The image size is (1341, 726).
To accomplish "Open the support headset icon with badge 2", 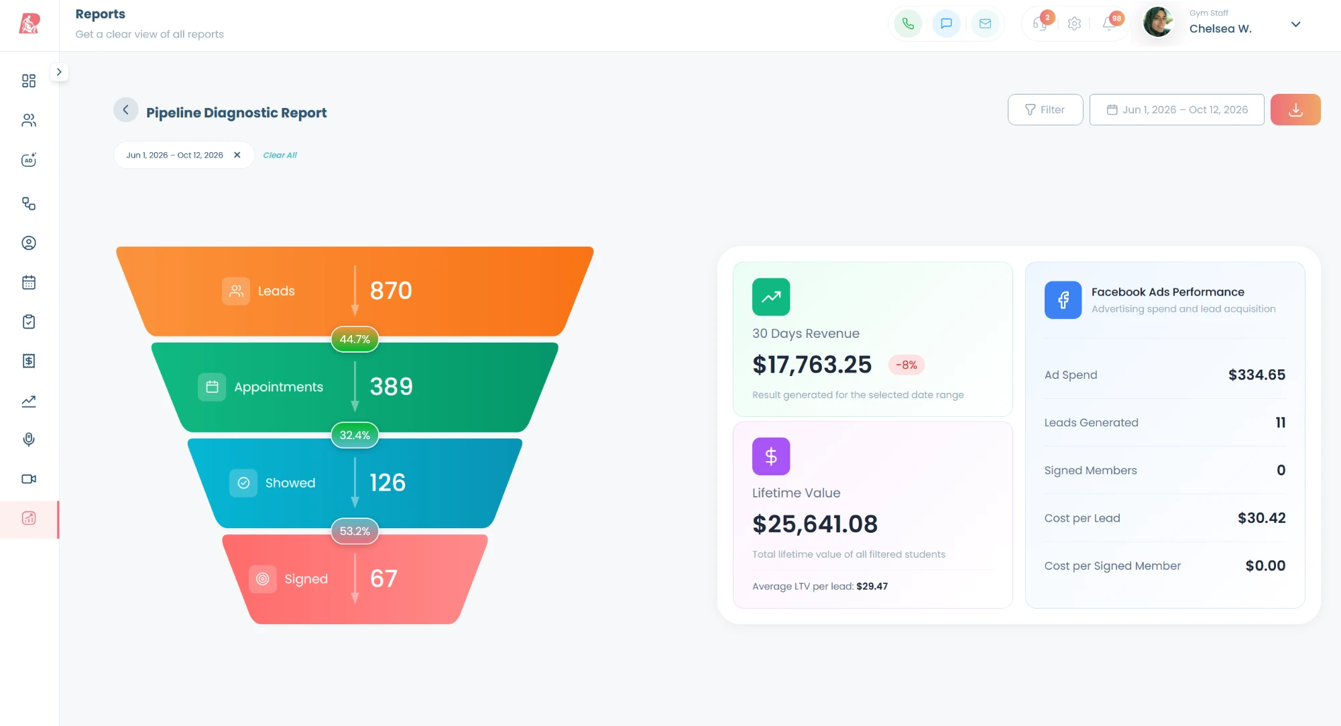I will click(x=1041, y=23).
